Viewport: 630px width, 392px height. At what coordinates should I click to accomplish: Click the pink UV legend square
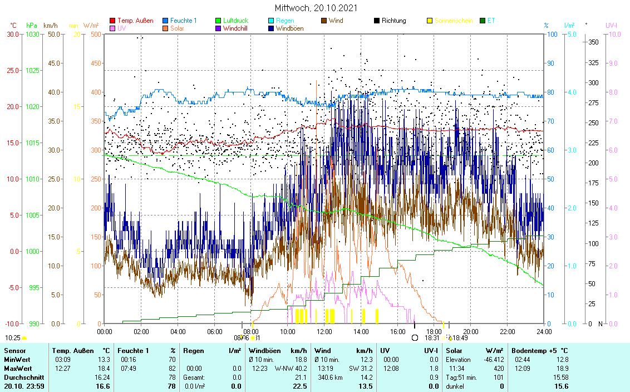click(113, 28)
